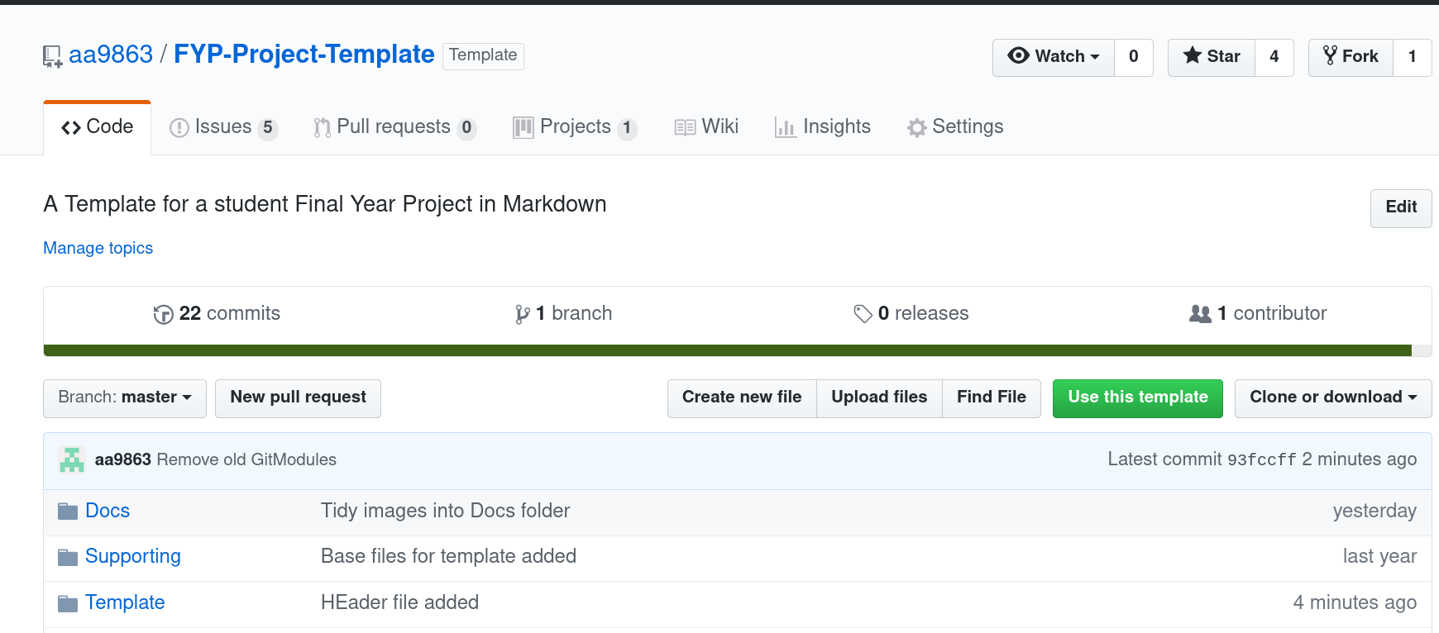
Task: Click aa9863 commit author name
Action: point(123,460)
